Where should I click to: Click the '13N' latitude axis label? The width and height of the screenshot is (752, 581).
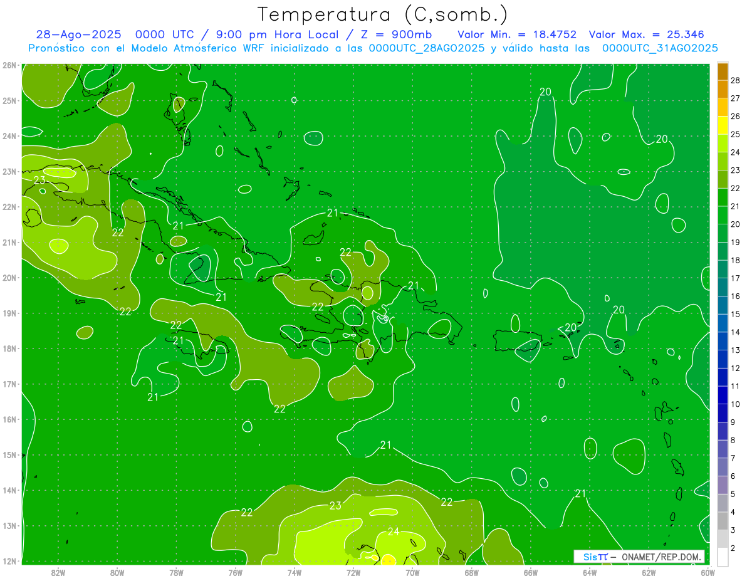click(x=9, y=526)
